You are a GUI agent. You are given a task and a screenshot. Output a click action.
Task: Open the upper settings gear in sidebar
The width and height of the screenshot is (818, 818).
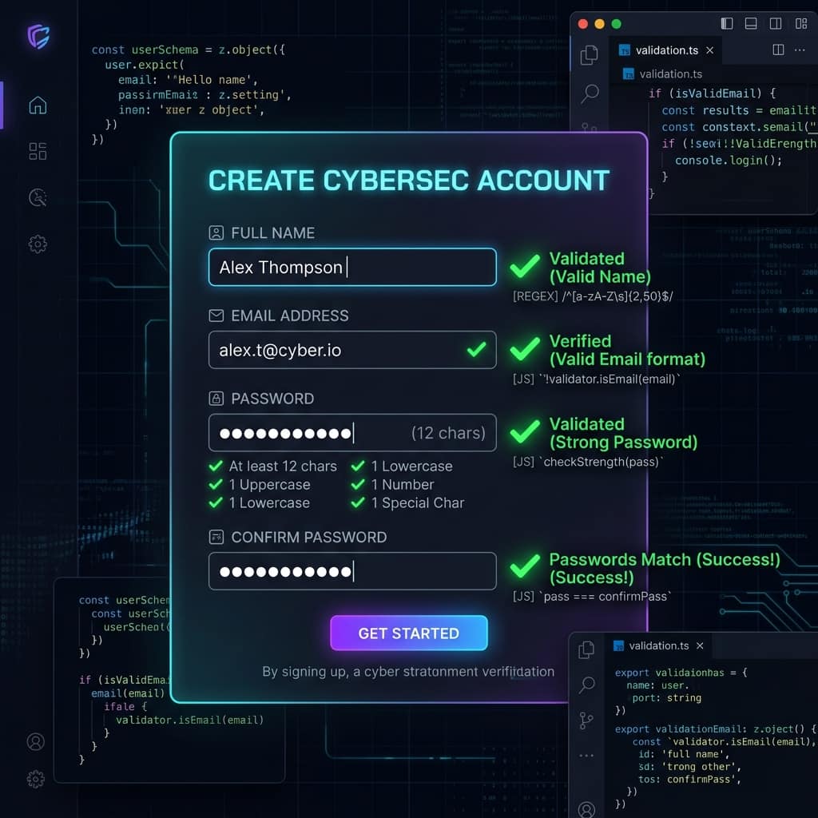38,244
